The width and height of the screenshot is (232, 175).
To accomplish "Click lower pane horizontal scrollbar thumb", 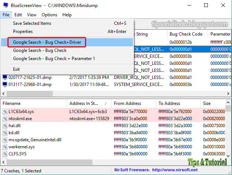I will pos(49,162).
